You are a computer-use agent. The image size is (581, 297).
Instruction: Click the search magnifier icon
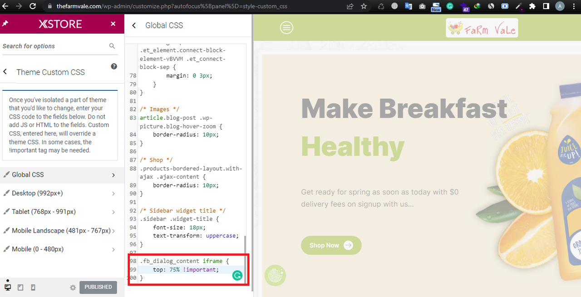pyautogui.click(x=112, y=46)
